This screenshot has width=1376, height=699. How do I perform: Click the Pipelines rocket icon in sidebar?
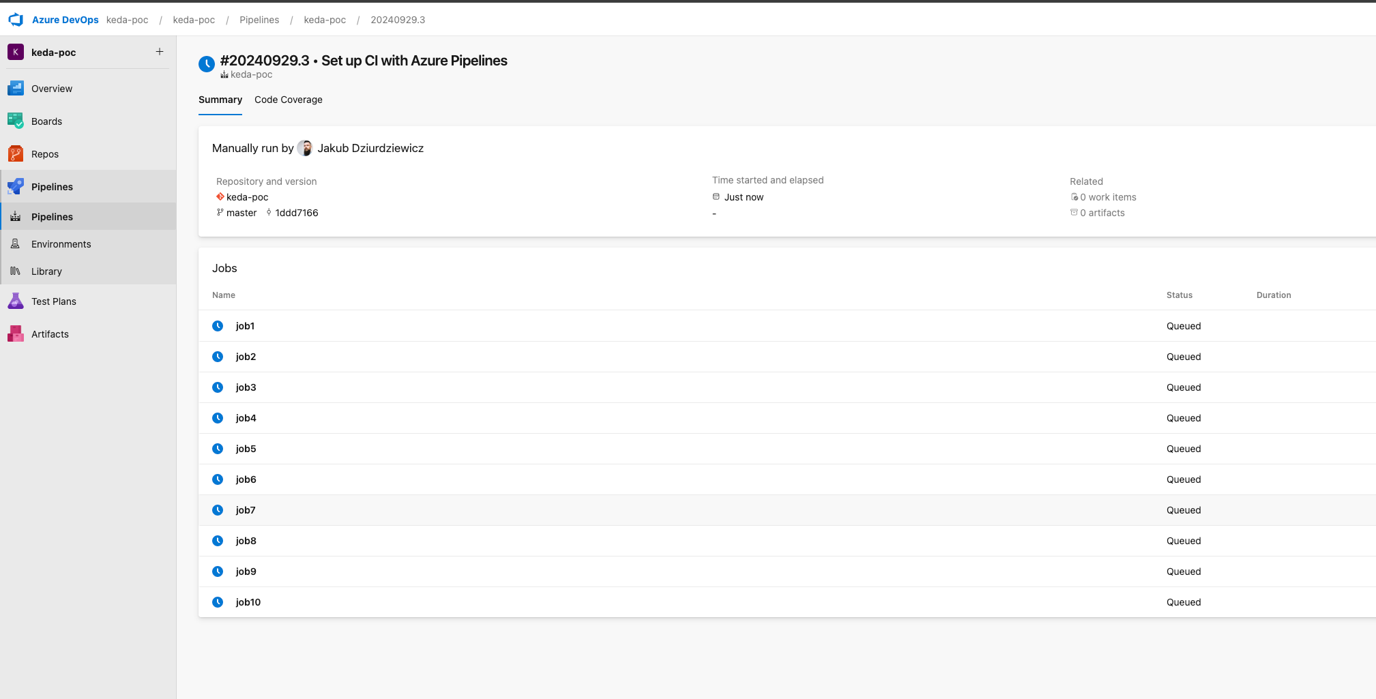[16, 187]
